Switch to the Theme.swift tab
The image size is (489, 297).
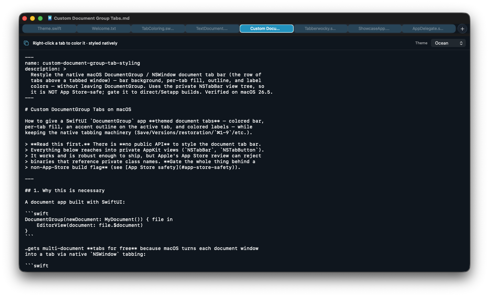[x=50, y=29]
